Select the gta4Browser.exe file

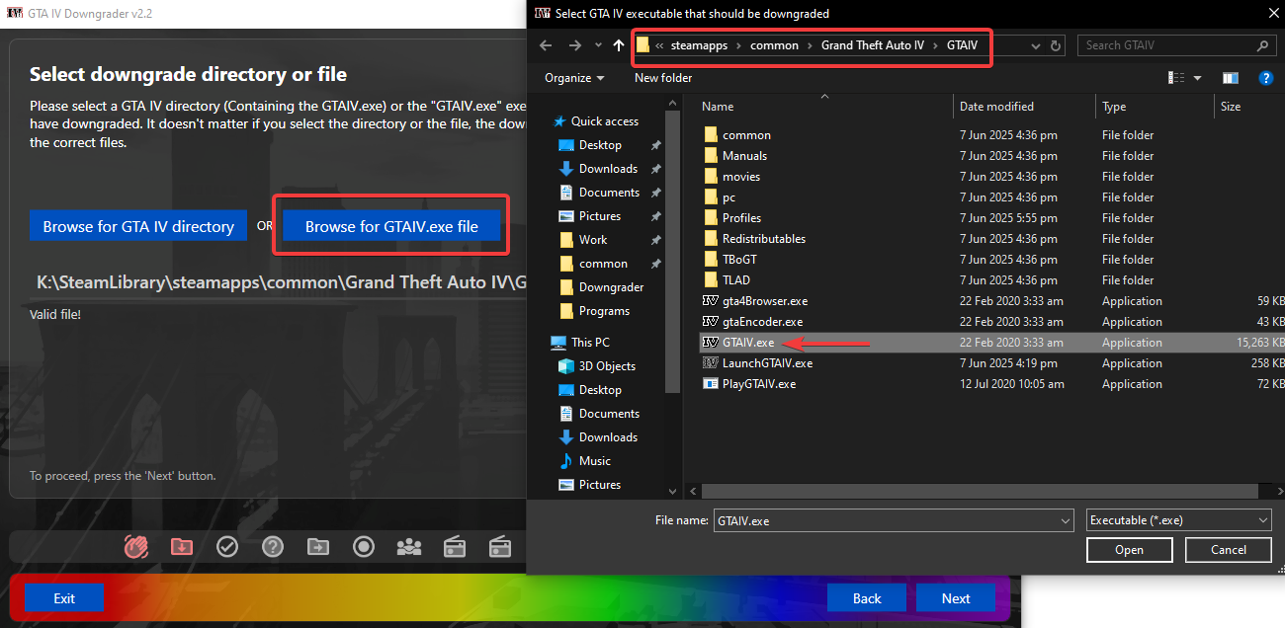(765, 301)
